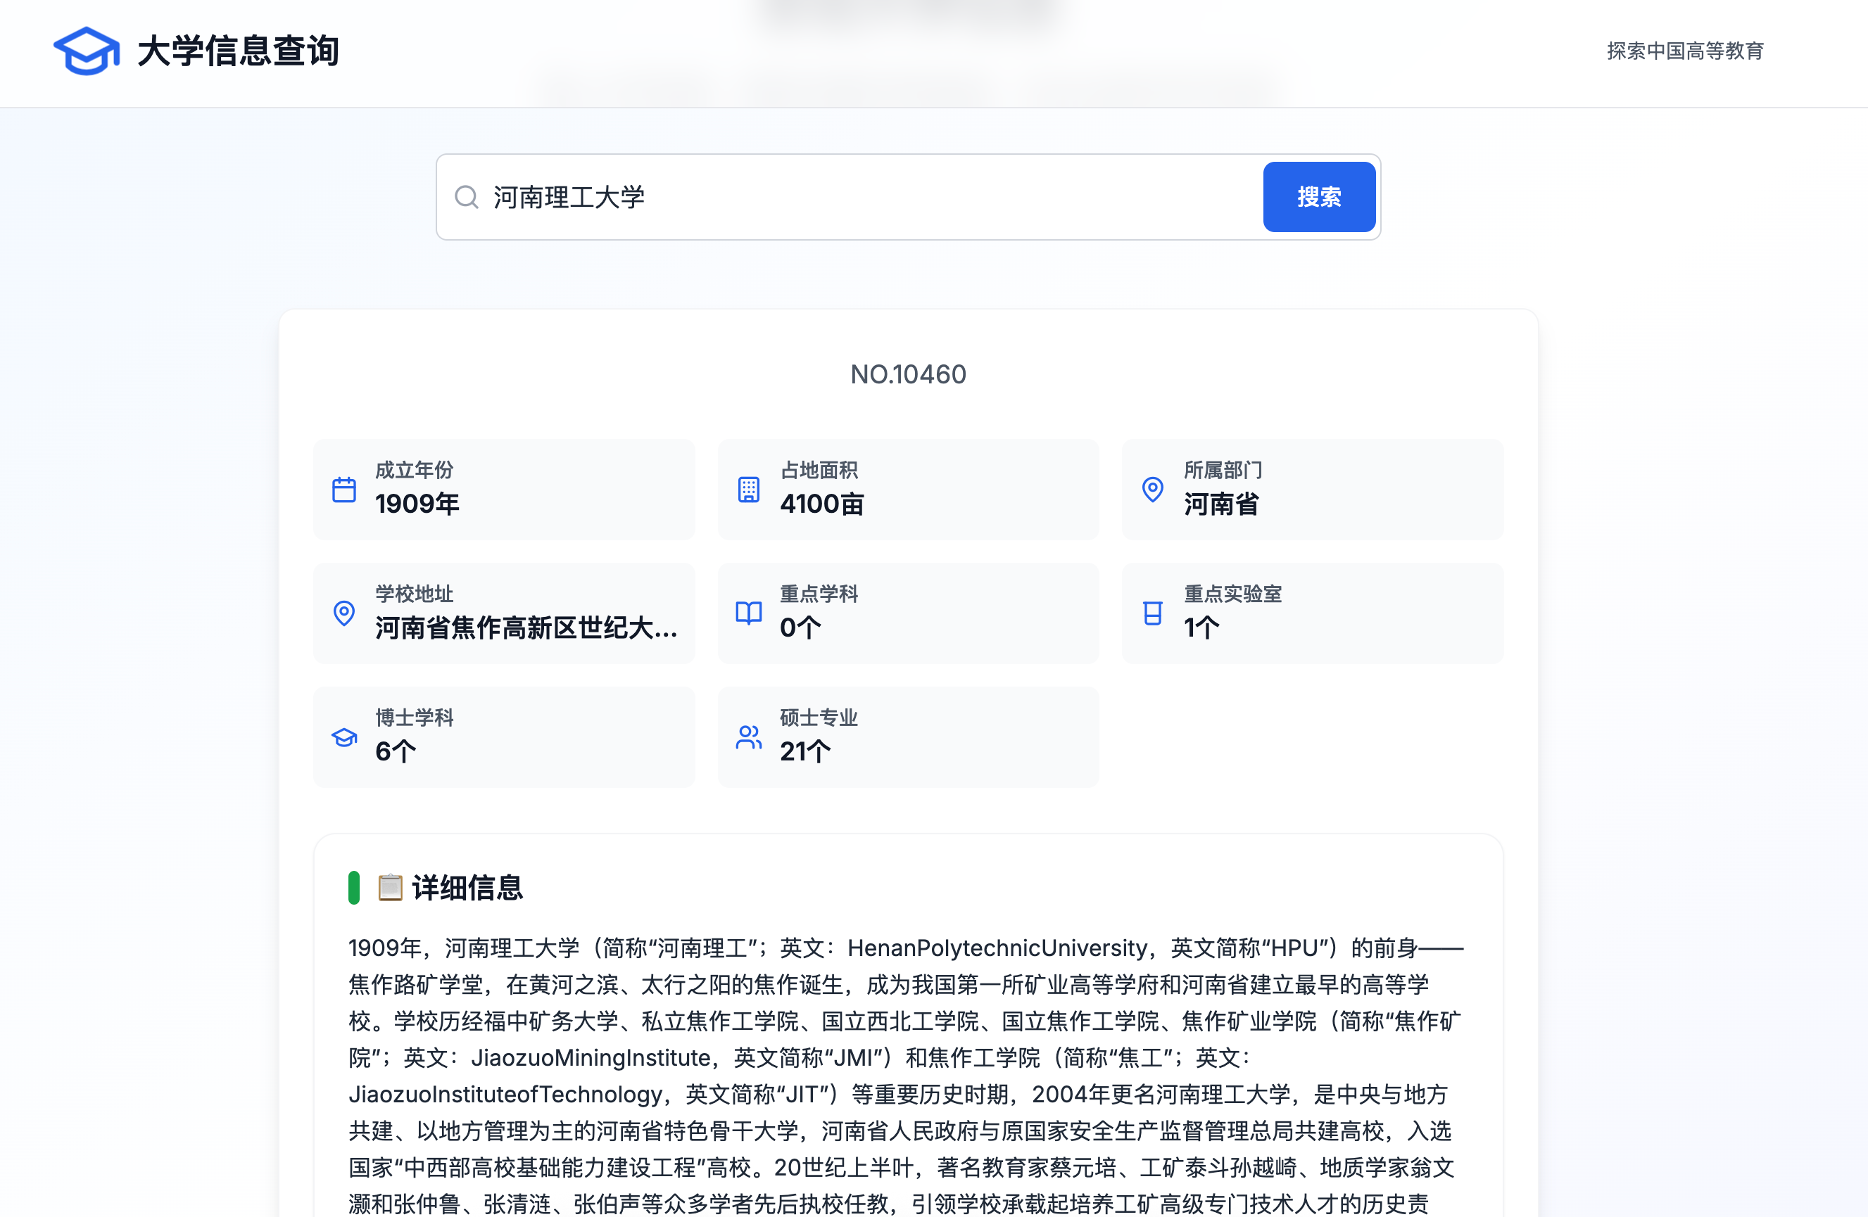Click the building icon beside 占地面积
Image resolution: width=1868 pixels, height=1217 pixels.
749,490
